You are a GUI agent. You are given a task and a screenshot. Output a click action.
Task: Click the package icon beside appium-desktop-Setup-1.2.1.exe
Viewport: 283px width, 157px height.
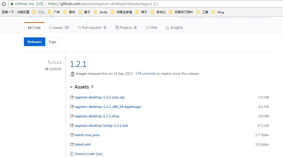pyautogui.click(x=72, y=125)
